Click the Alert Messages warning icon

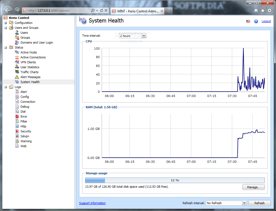pyautogui.click(x=17, y=77)
